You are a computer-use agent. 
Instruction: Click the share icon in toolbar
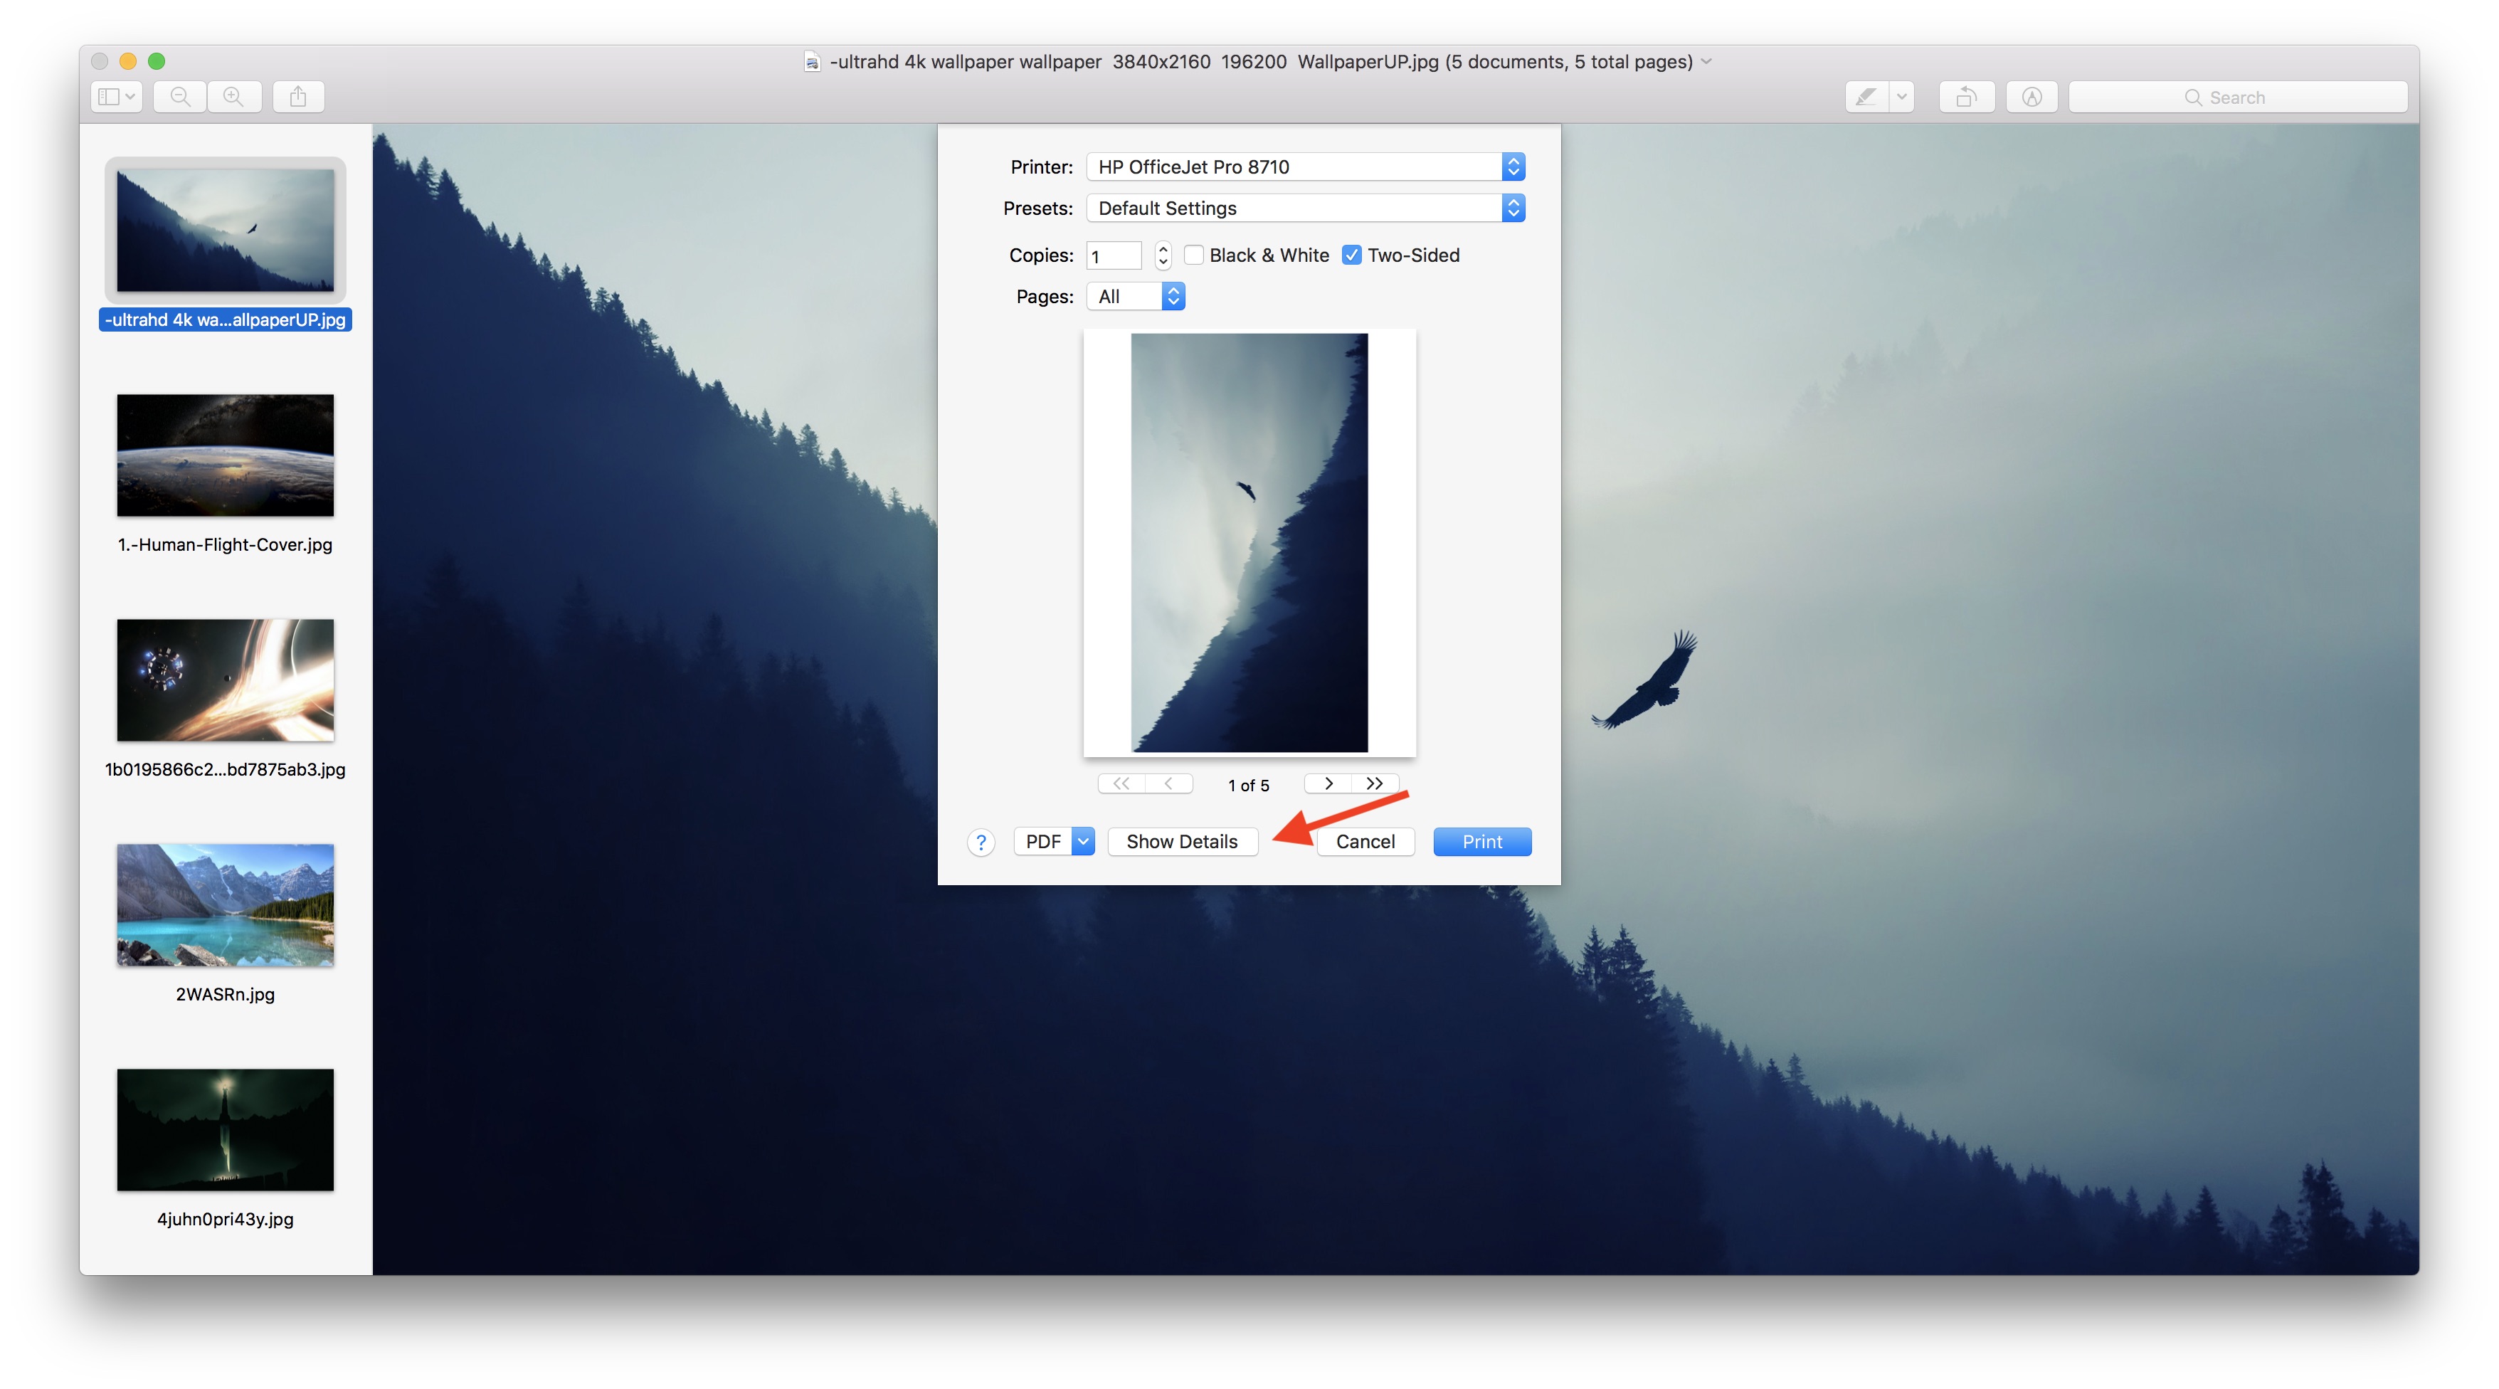(x=298, y=97)
